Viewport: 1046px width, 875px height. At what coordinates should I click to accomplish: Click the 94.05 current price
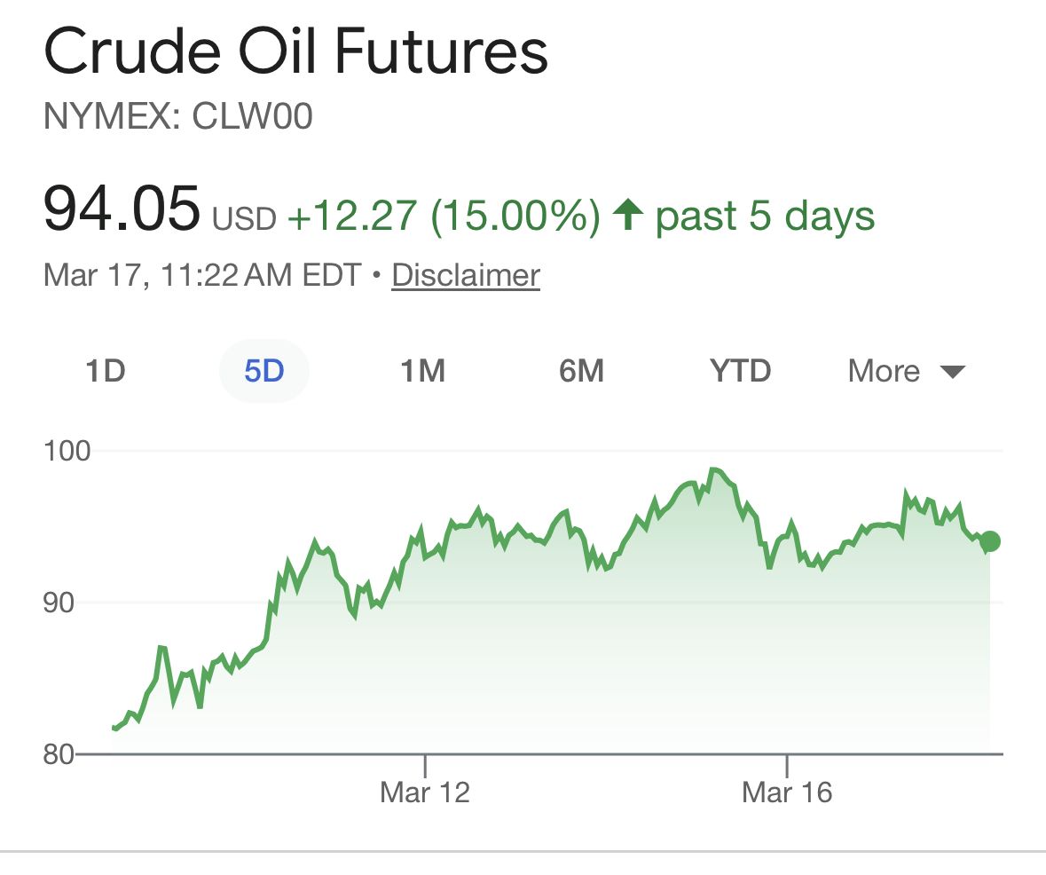pyautogui.click(x=122, y=209)
